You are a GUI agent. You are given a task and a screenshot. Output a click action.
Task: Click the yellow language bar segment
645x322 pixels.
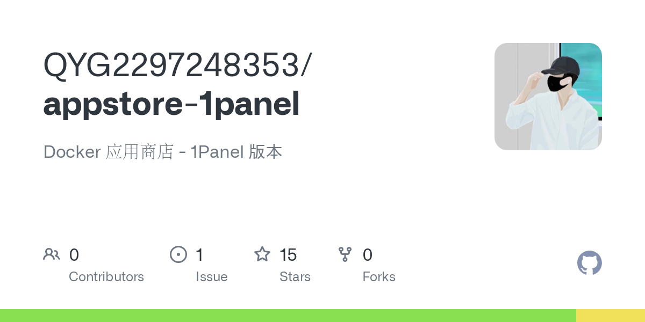click(x=611, y=316)
